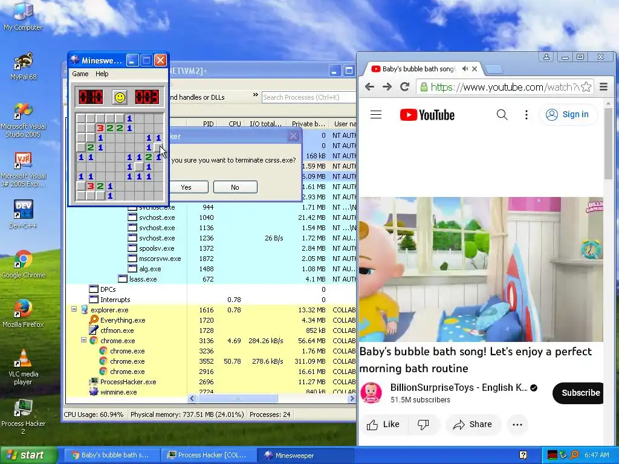619x464 pixels.
Task: Open the Minesweeper Game menu
Action: (x=80, y=74)
